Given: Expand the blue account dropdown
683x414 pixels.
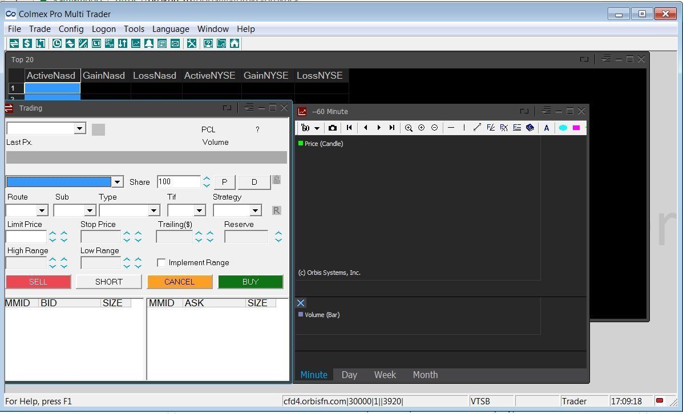Looking at the screenshot, I should pyautogui.click(x=117, y=182).
